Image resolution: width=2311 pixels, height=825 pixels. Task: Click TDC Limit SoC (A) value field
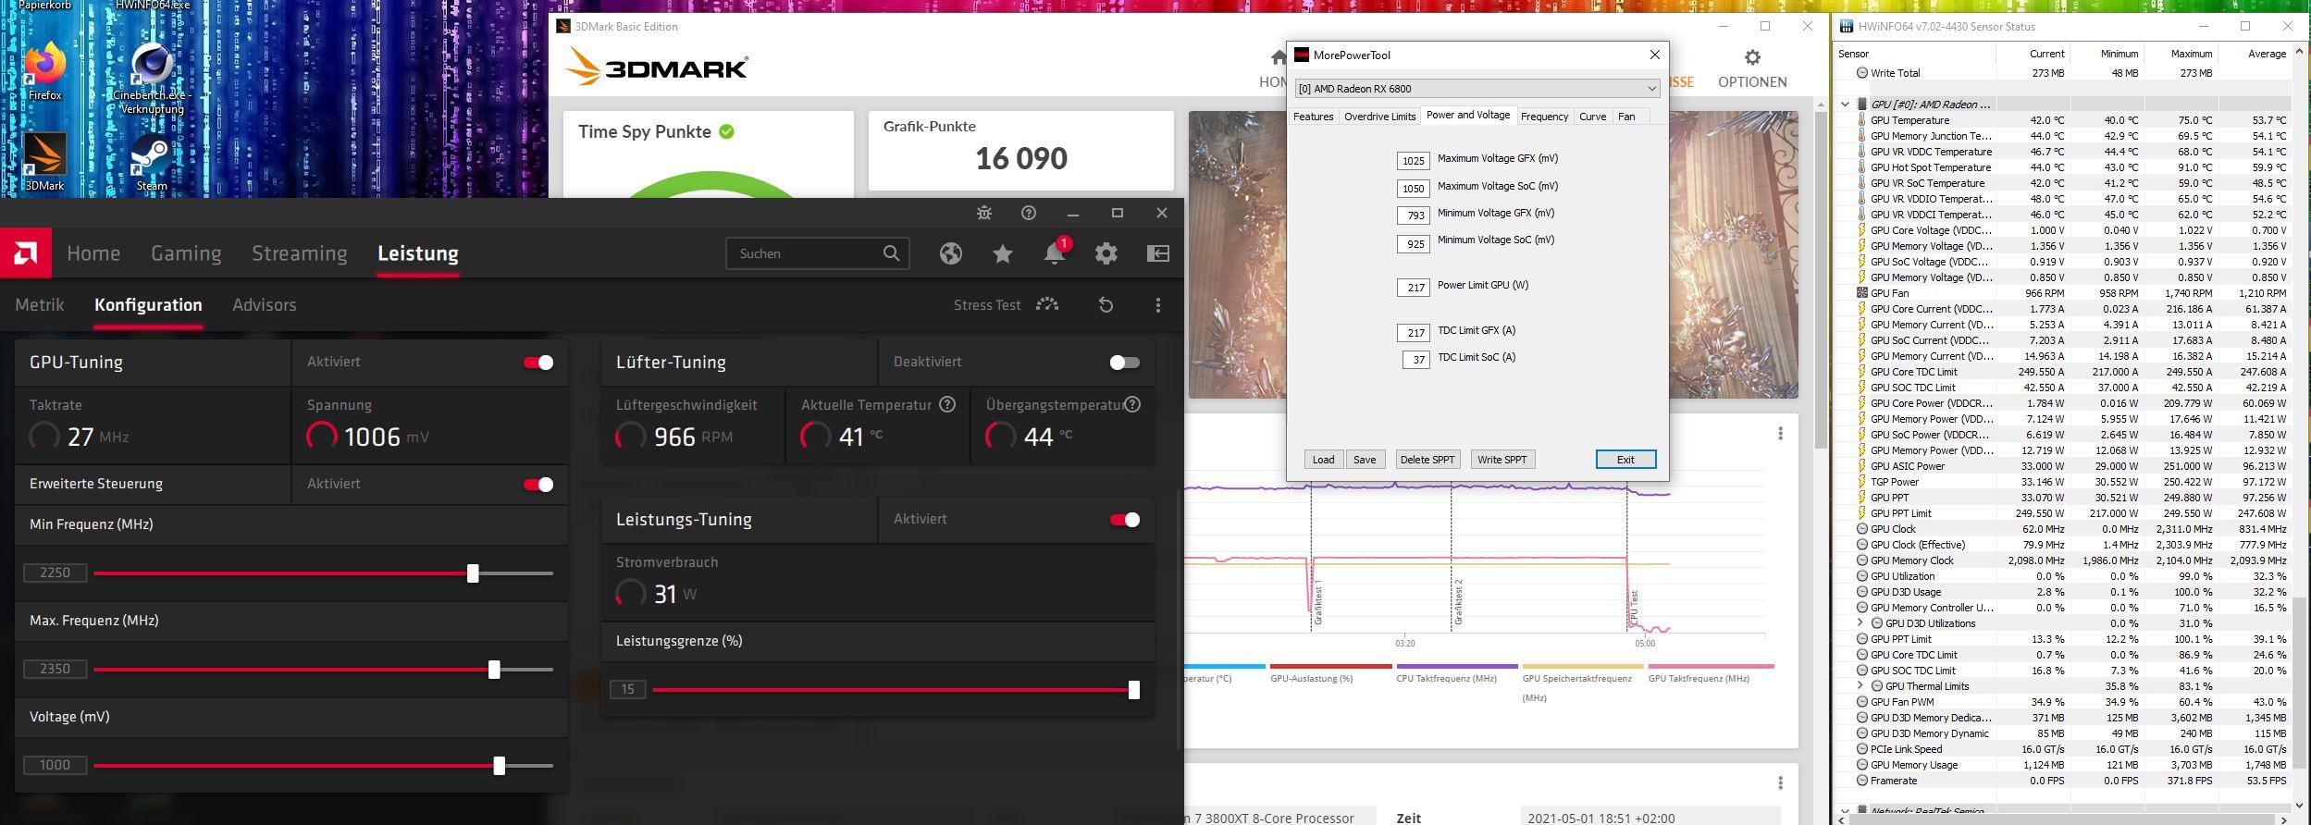click(1415, 360)
